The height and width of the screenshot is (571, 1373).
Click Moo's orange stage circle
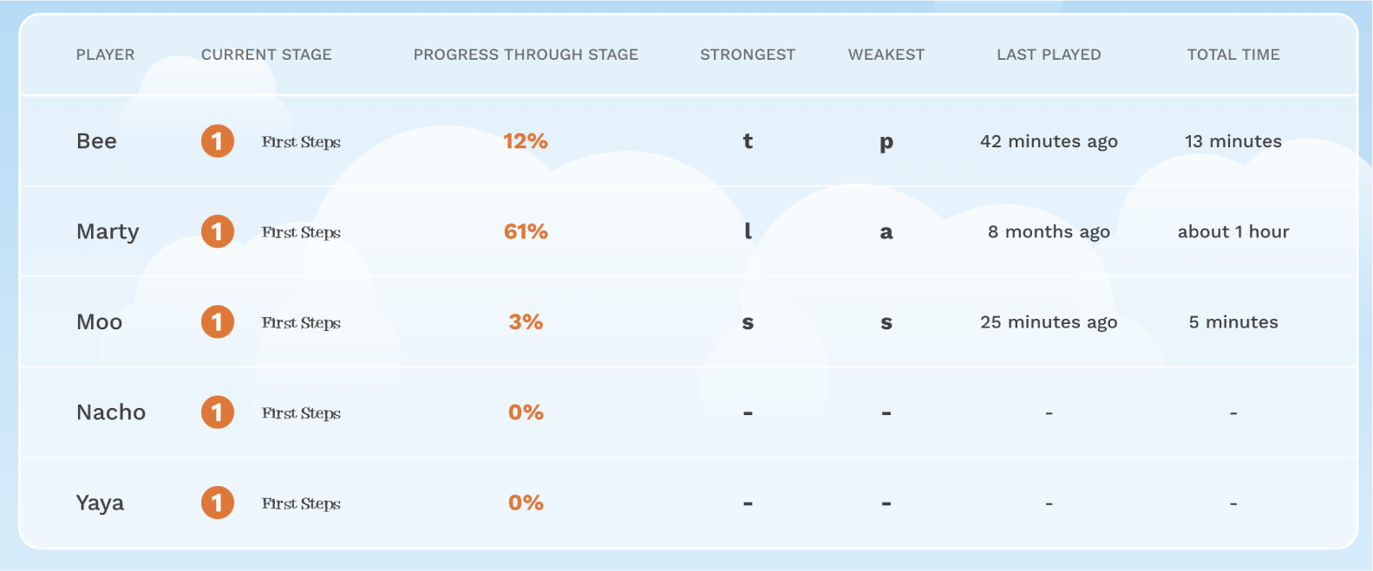click(x=218, y=321)
